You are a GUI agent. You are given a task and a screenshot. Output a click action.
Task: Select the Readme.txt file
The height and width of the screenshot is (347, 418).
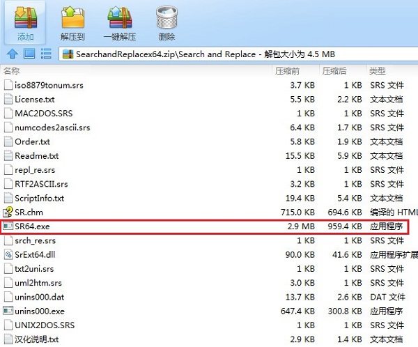click(x=36, y=156)
